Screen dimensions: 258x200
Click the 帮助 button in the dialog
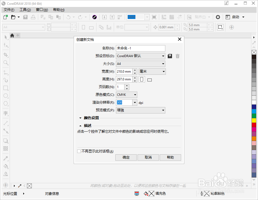pyautogui.click(x=170, y=157)
